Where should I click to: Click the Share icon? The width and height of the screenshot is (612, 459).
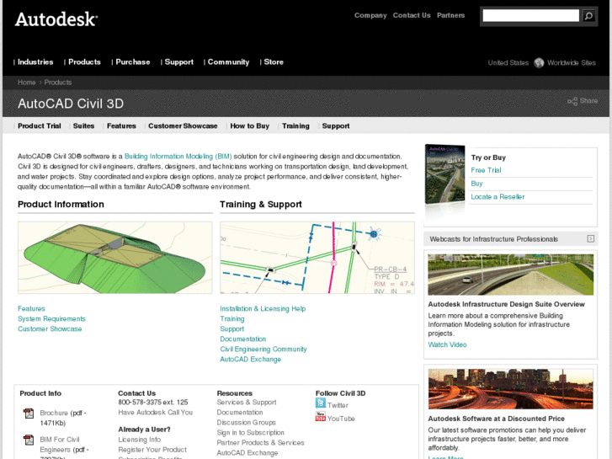572,101
